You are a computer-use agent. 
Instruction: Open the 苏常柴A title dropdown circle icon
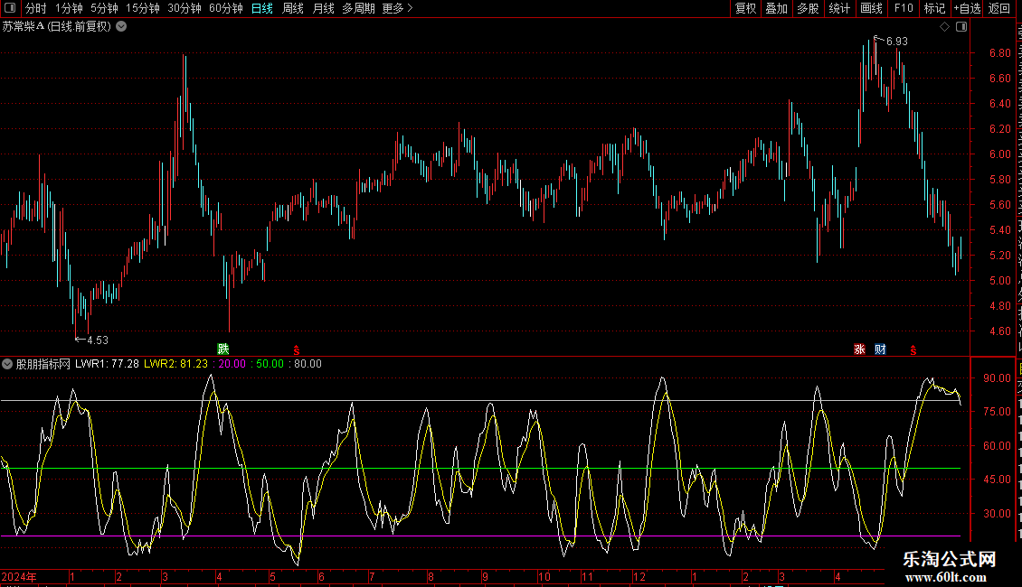pyautogui.click(x=121, y=27)
